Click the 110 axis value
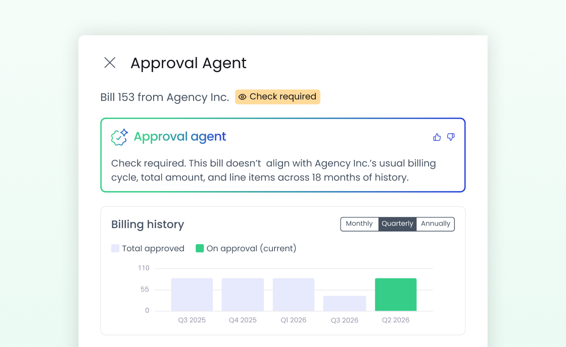This screenshot has width=566, height=347. (x=144, y=268)
